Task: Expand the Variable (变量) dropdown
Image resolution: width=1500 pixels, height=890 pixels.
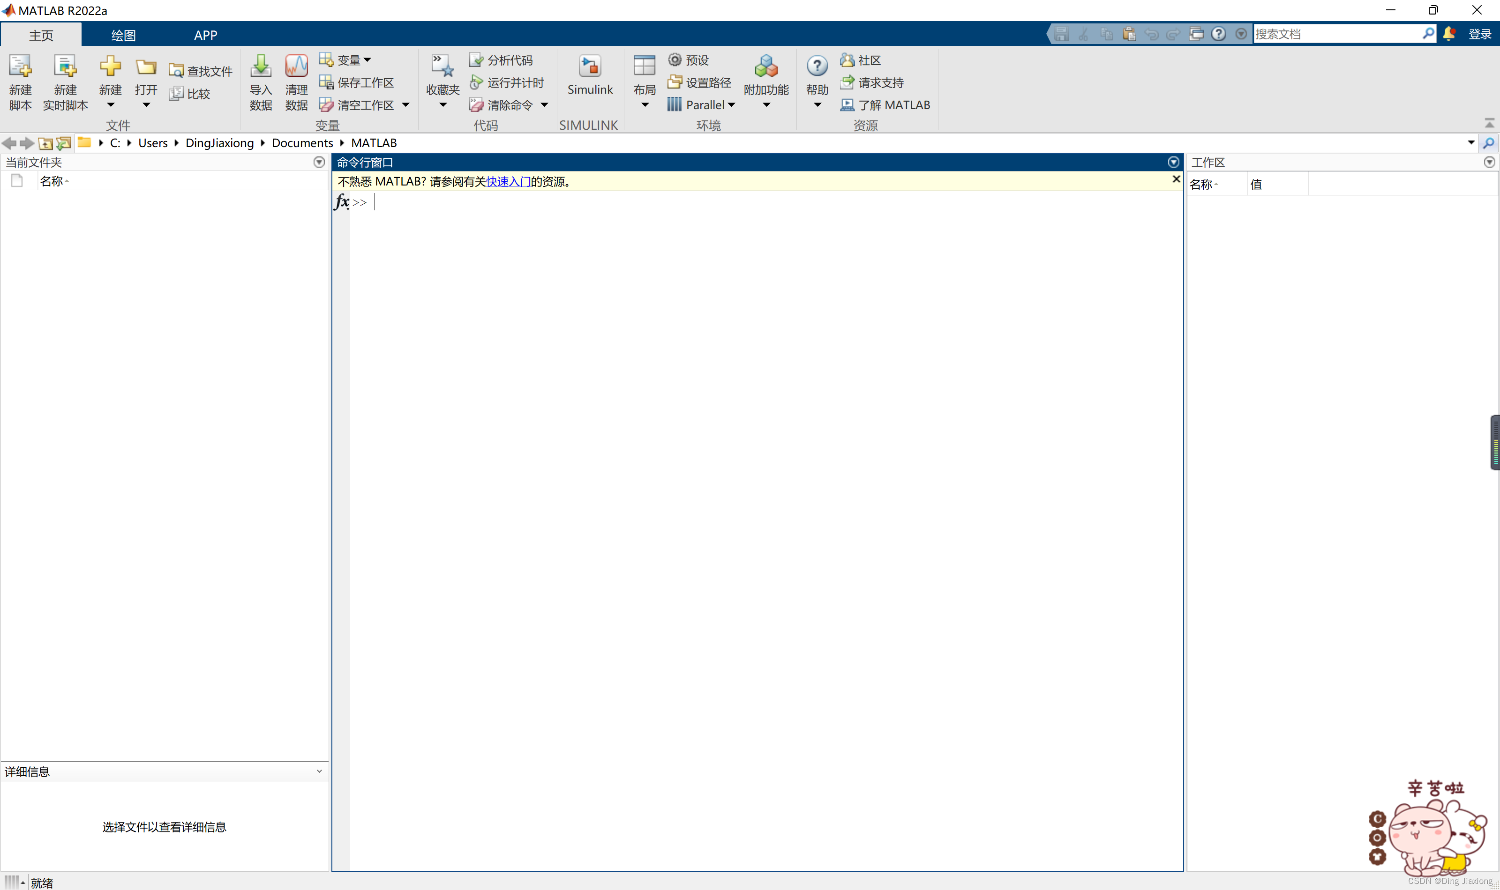Action: pos(367,60)
